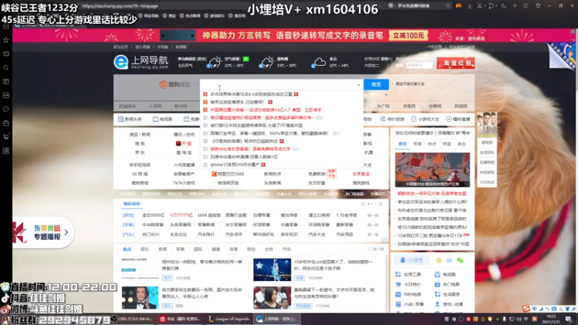Open the 国际 news tab
Viewport: 578px width, 325px height.
tap(198, 249)
